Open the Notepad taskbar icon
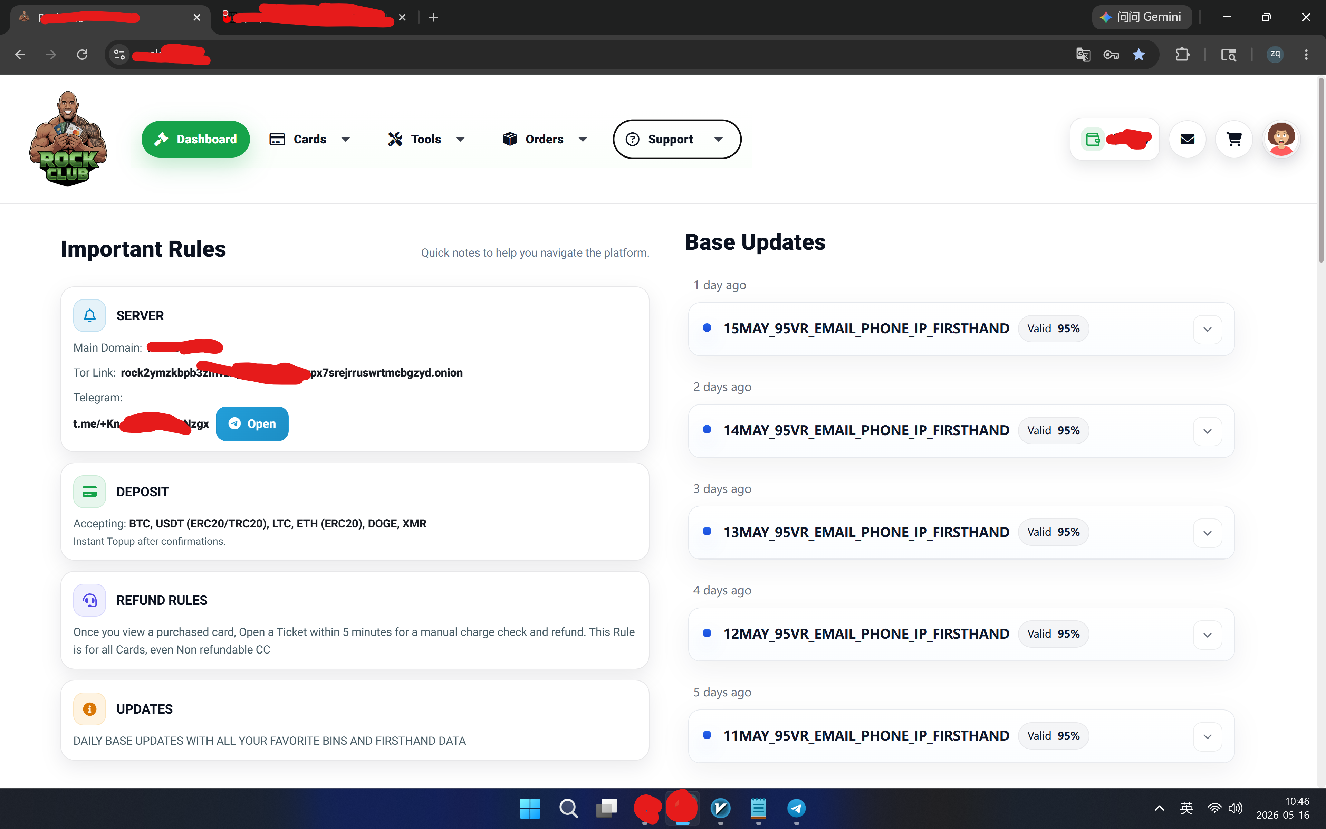The height and width of the screenshot is (829, 1326). point(758,808)
